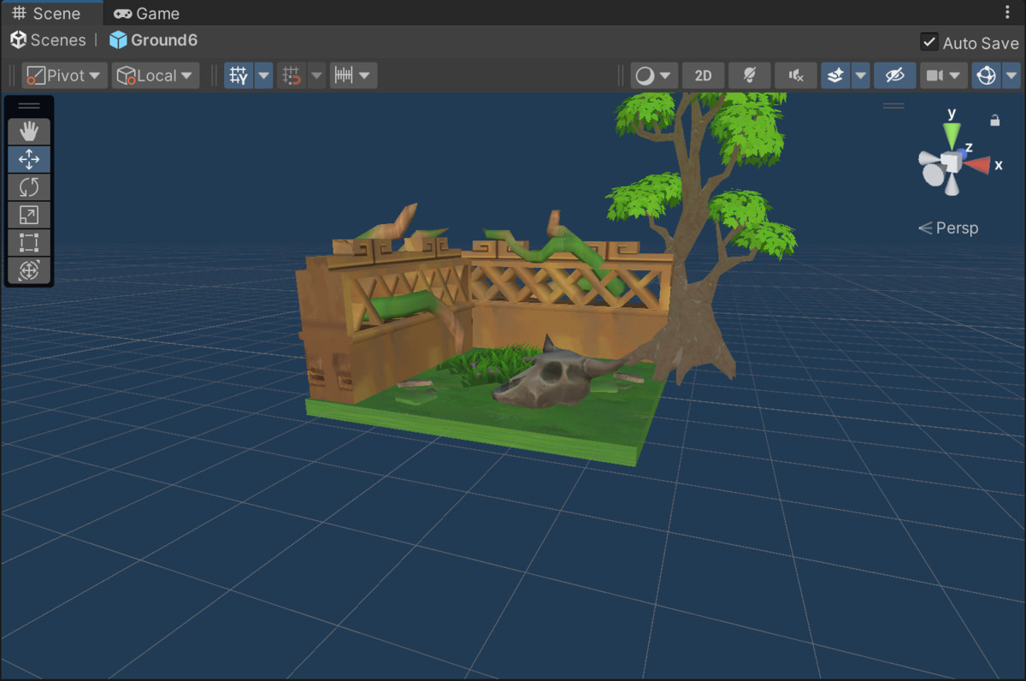Select the Hand view tool
The height and width of the screenshot is (681, 1026).
pyautogui.click(x=29, y=132)
